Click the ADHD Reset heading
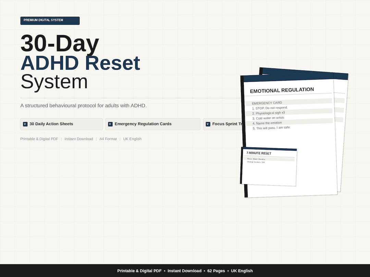The height and width of the screenshot is (277, 370). pos(81,63)
